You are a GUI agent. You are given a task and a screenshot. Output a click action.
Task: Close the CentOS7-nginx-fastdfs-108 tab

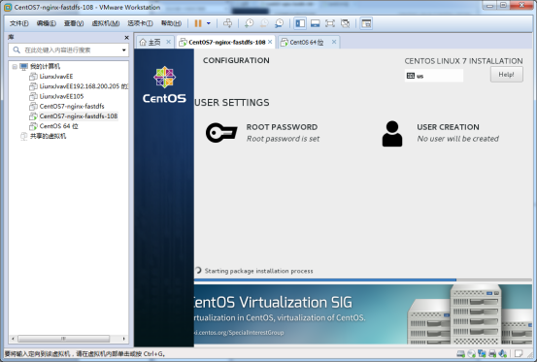coord(270,42)
